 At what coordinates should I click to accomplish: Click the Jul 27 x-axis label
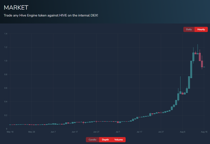coord(161,132)
